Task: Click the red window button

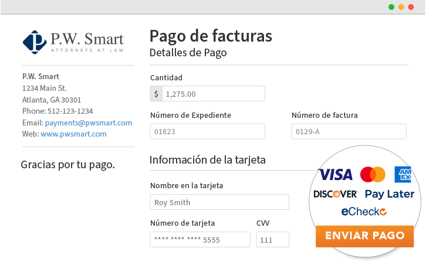Action: pyautogui.click(x=411, y=7)
